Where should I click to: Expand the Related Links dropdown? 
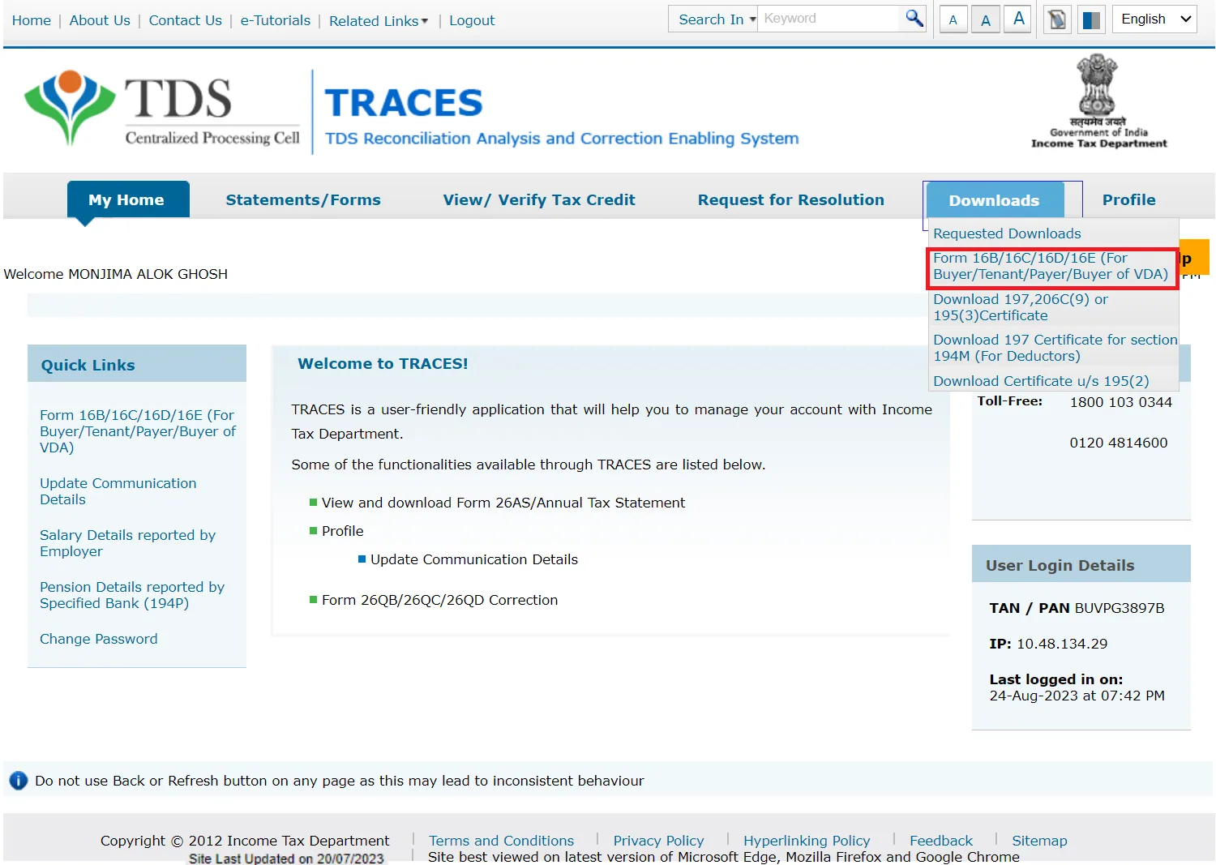(379, 20)
